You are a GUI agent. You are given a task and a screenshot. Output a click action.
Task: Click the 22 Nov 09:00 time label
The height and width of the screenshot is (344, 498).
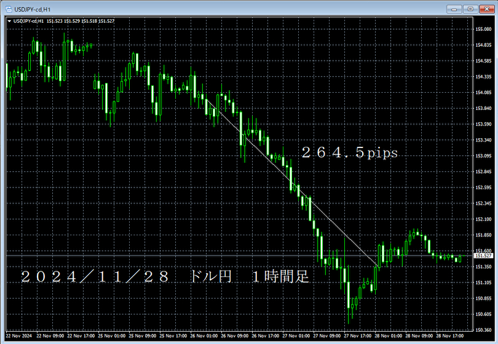(50, 336)
